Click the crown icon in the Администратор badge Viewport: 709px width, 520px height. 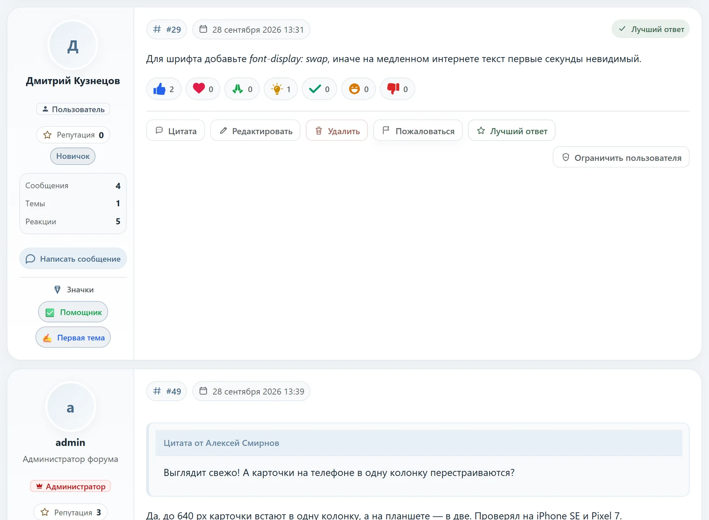[x=39, y=486]
